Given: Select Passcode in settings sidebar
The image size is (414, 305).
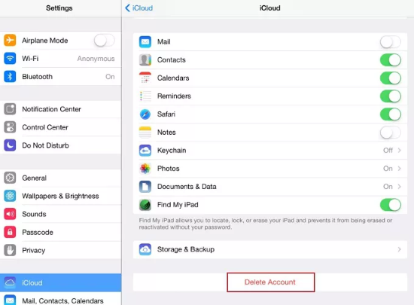Looking at the screenshot, I should (x=61, y=232).
